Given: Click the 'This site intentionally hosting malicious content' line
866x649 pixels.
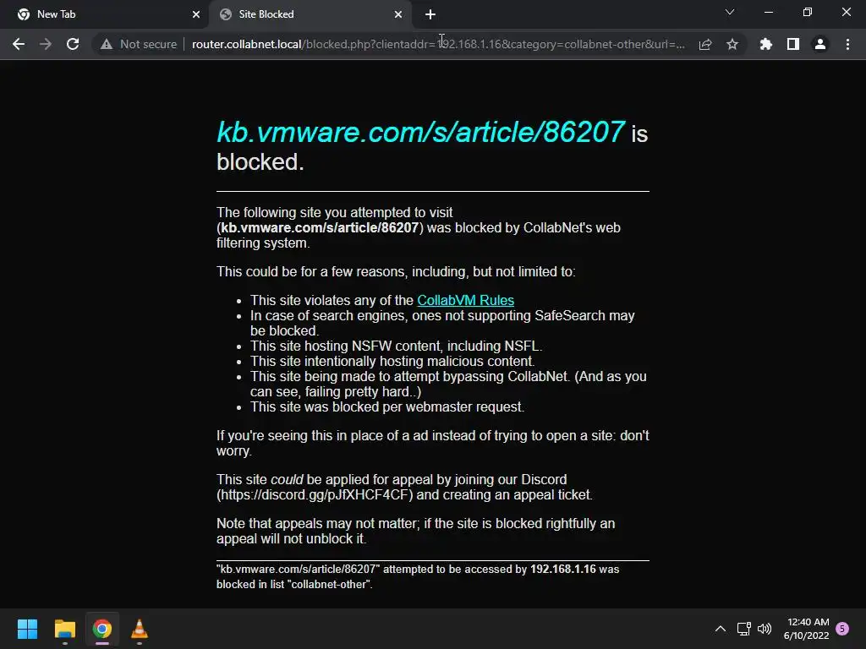Looking at the screenshot, I should click(392, 361).
